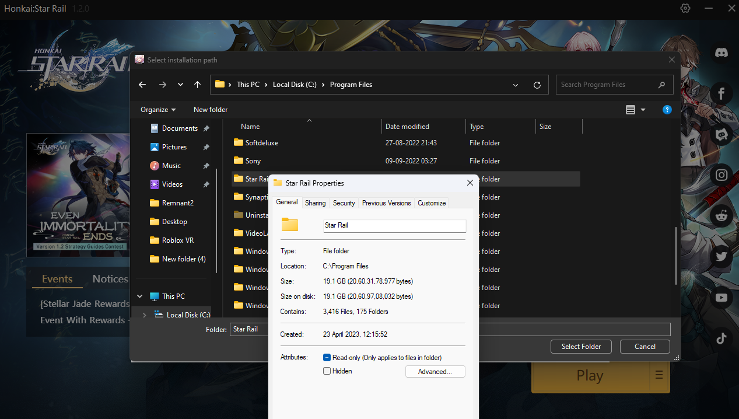This screenshot has height=419, width=739.
Task: Open Remnant2 in the navigation pane
Action: click(x=178, y=203)
